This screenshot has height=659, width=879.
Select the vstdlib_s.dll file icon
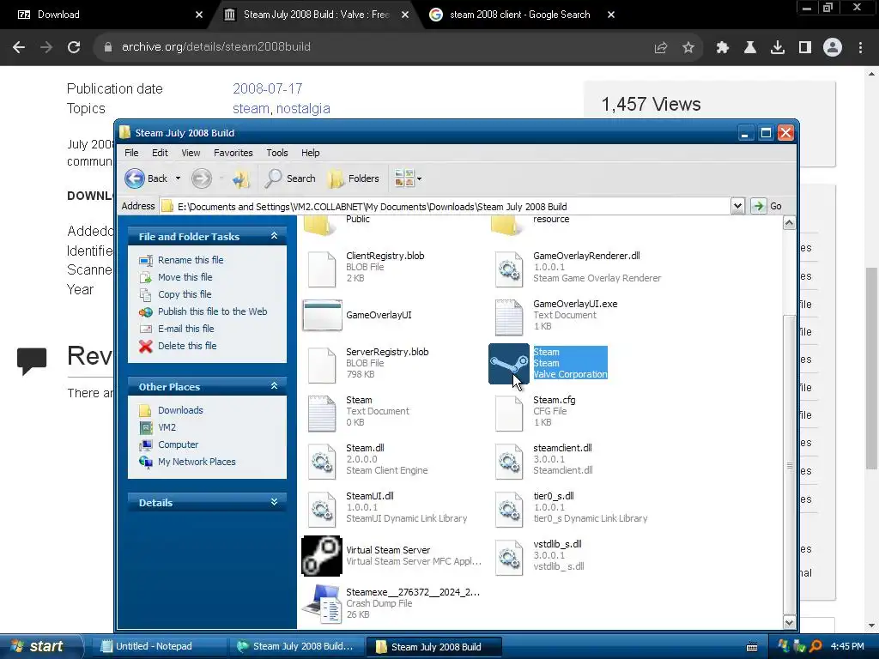pyautogui.click(x=509, y=556)
